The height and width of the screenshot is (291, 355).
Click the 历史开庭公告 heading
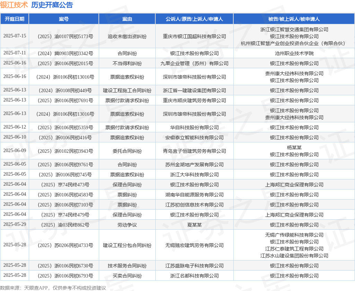click(52, 5)
